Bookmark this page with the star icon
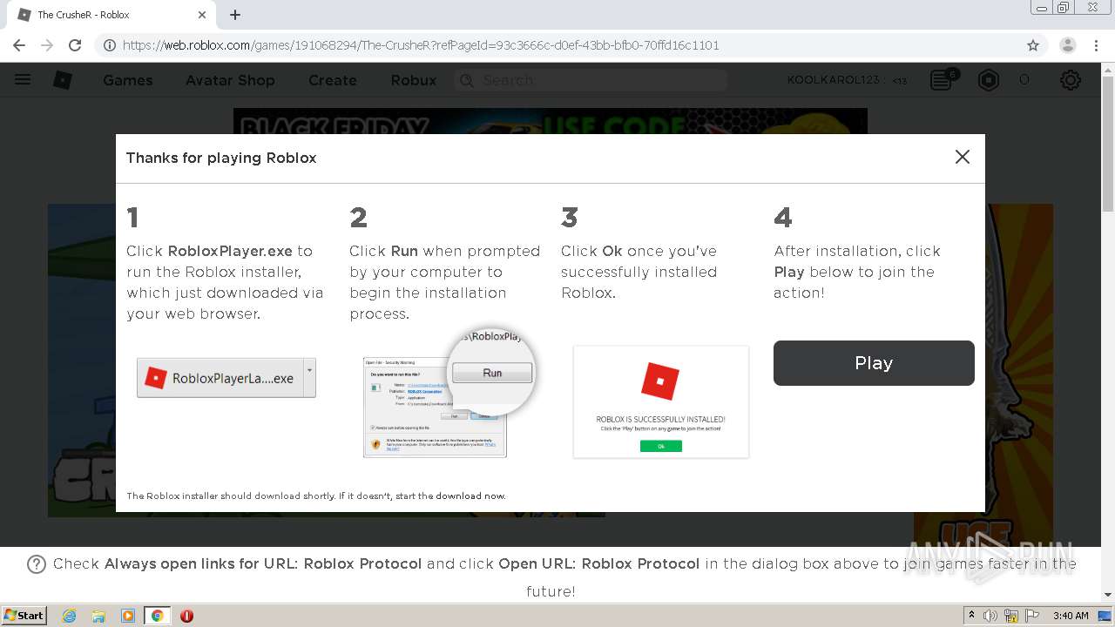1115x627 pixels. point(1033,45)
